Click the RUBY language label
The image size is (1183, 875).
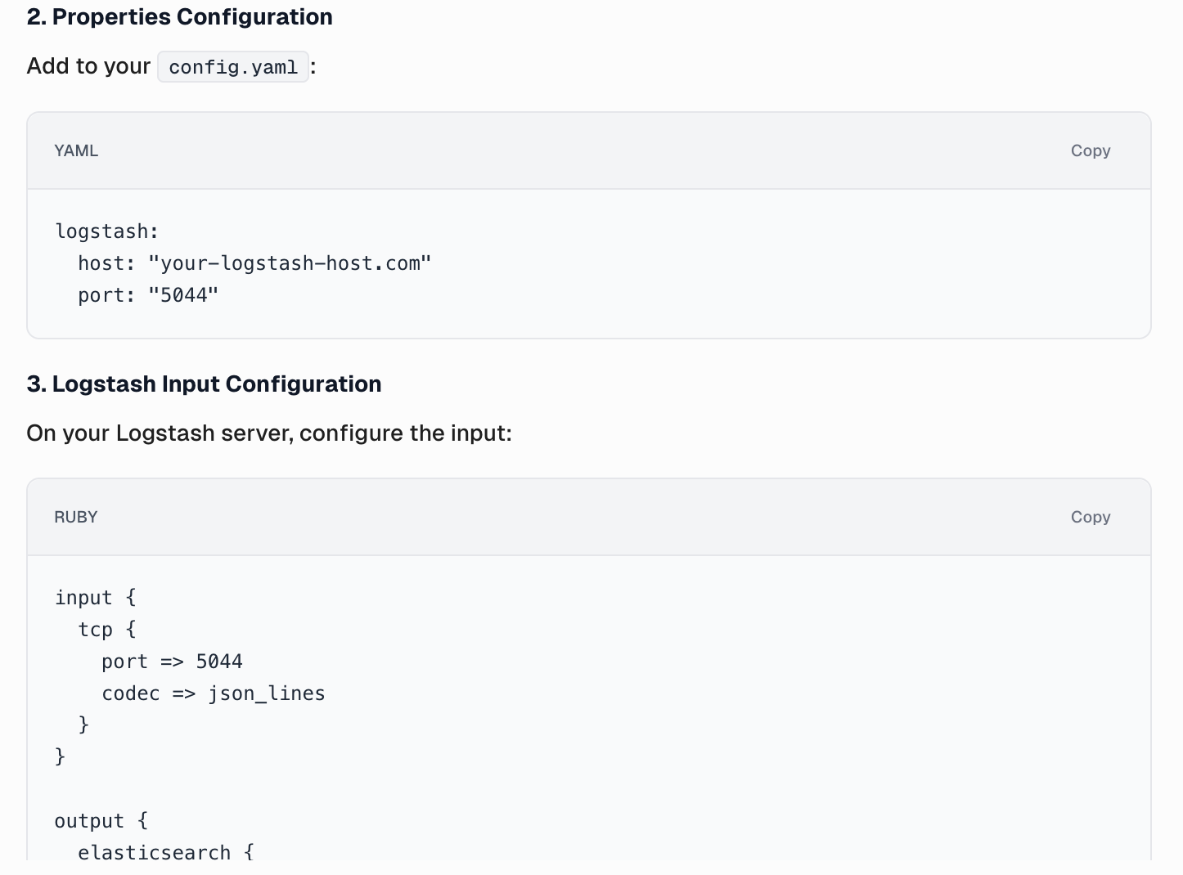(75, 517)
